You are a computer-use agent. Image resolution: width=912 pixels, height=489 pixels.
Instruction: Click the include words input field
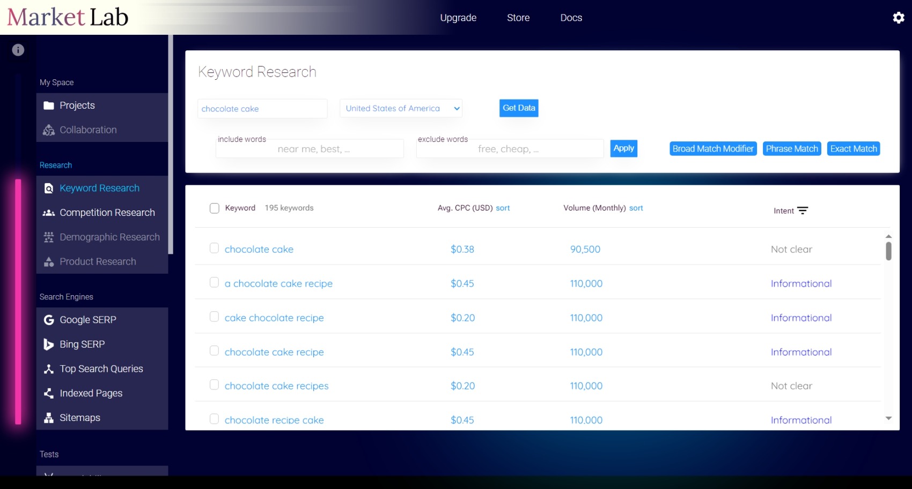tap(310, 149)
